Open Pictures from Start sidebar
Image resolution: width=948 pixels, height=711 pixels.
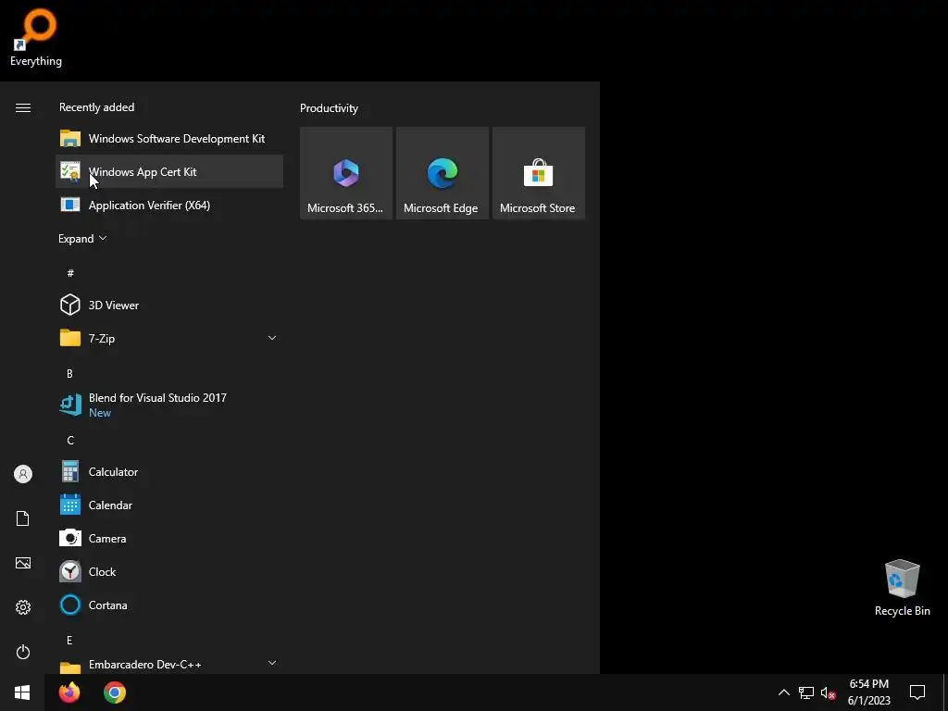tap(23, 563)
